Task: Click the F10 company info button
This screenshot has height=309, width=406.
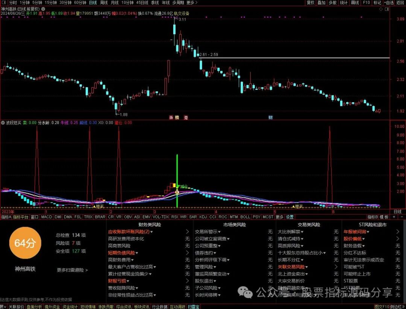Action: (x=367, y=3)
